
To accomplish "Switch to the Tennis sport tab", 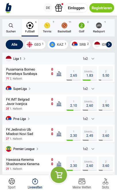I will (x=47, y=28).
